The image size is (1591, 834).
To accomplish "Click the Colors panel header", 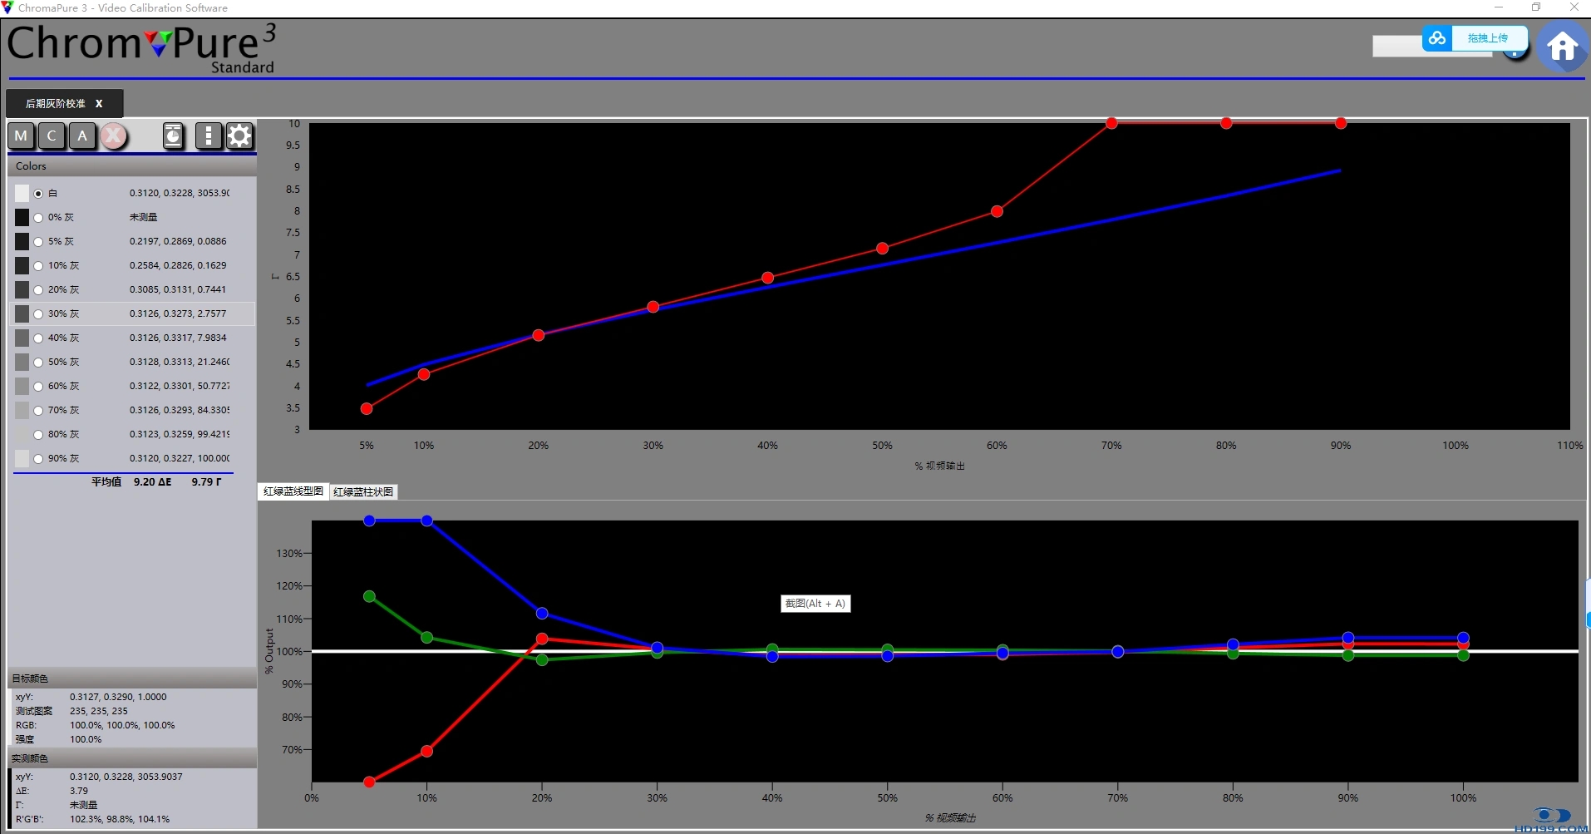I will 132,166.
